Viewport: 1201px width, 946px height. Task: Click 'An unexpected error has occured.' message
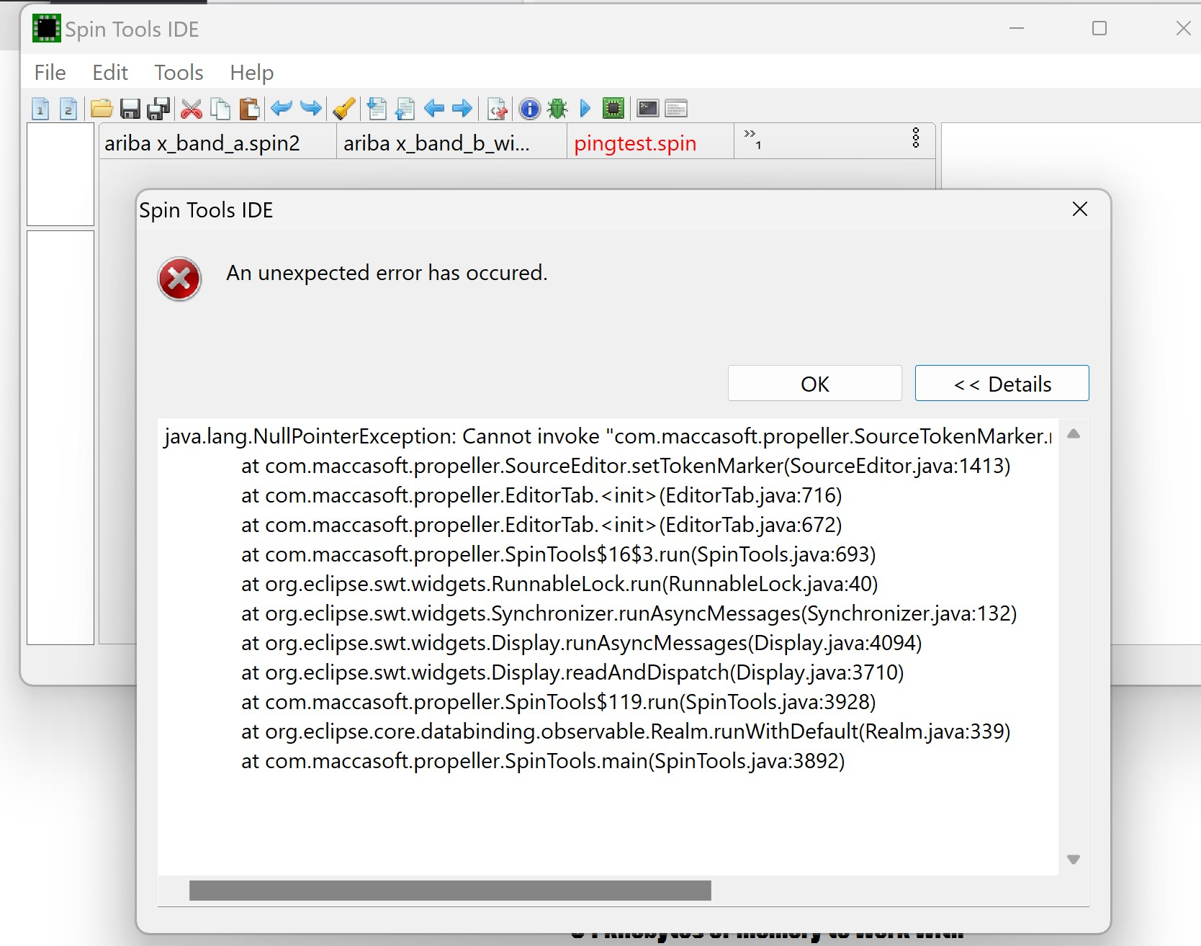387,273
